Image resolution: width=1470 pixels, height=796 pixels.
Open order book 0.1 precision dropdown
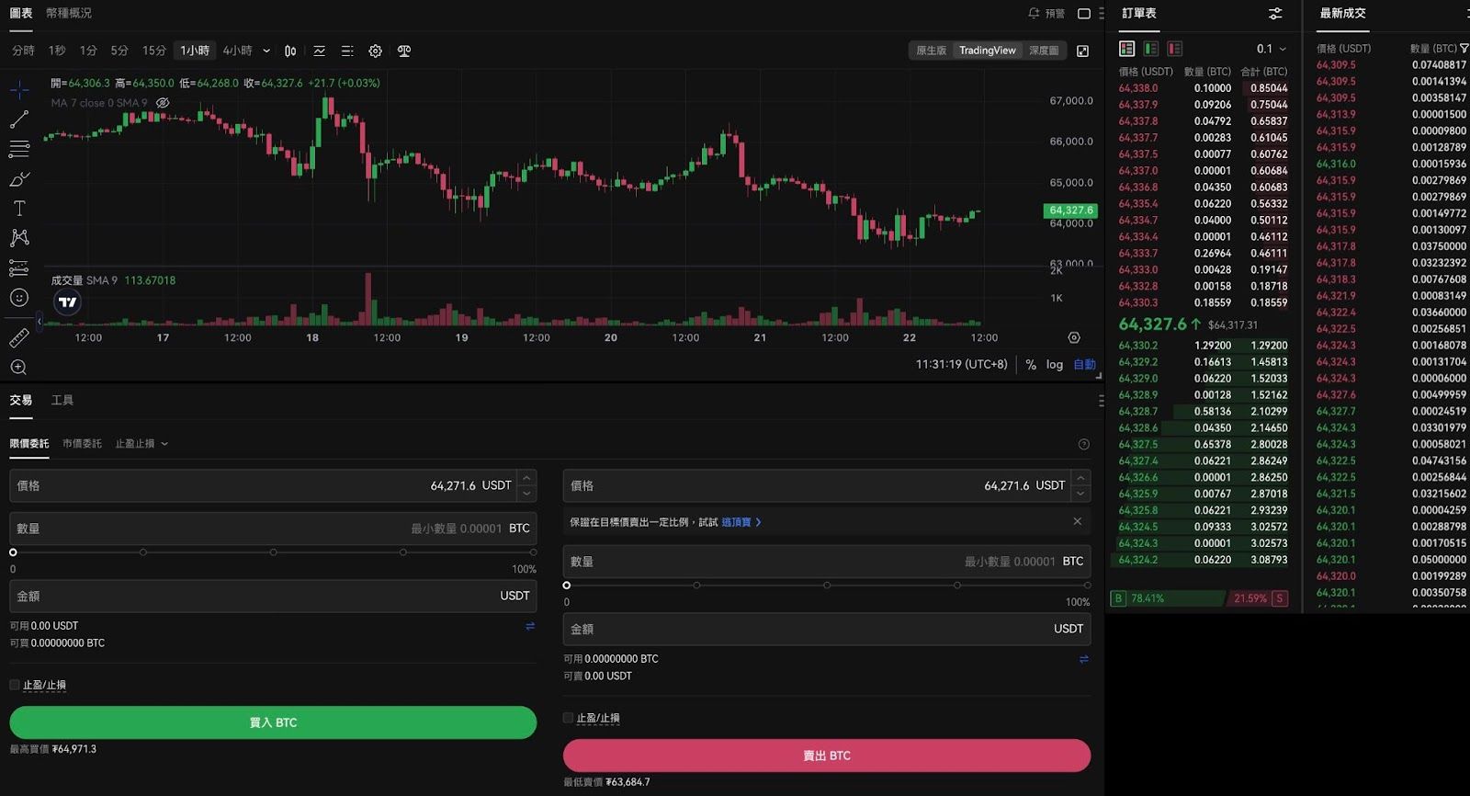[x=1272, y=49]
